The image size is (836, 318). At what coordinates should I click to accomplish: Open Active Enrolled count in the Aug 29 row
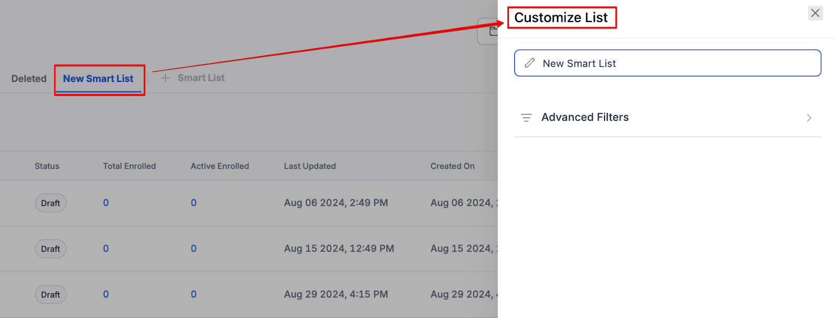[x=194, y=295]
